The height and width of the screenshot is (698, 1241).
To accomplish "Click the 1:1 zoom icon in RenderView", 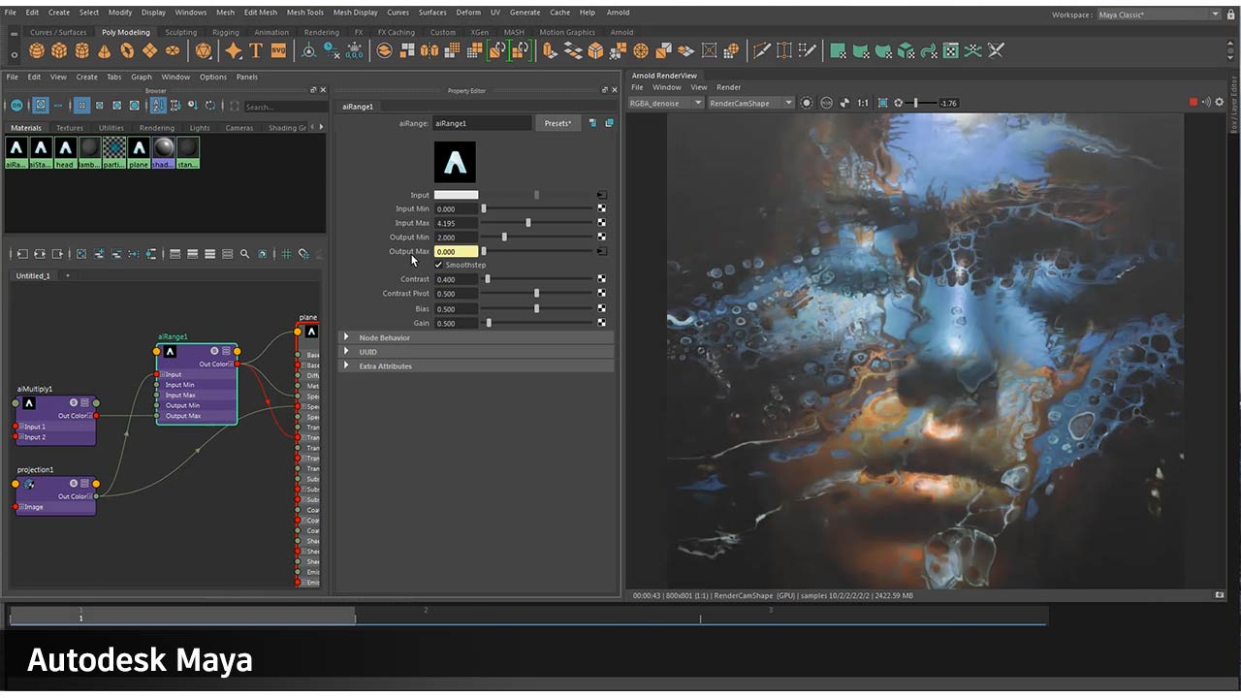I will point(863,103).
